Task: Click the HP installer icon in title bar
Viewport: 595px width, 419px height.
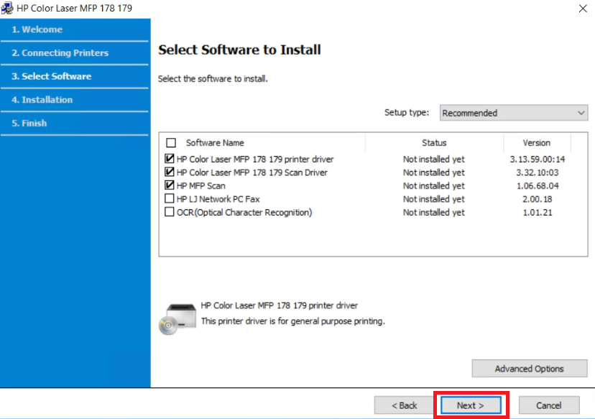Action: (7, 8)
